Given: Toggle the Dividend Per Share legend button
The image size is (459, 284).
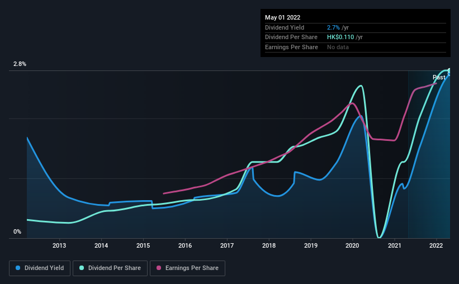Looking at the screenshot, I should 110,268.
